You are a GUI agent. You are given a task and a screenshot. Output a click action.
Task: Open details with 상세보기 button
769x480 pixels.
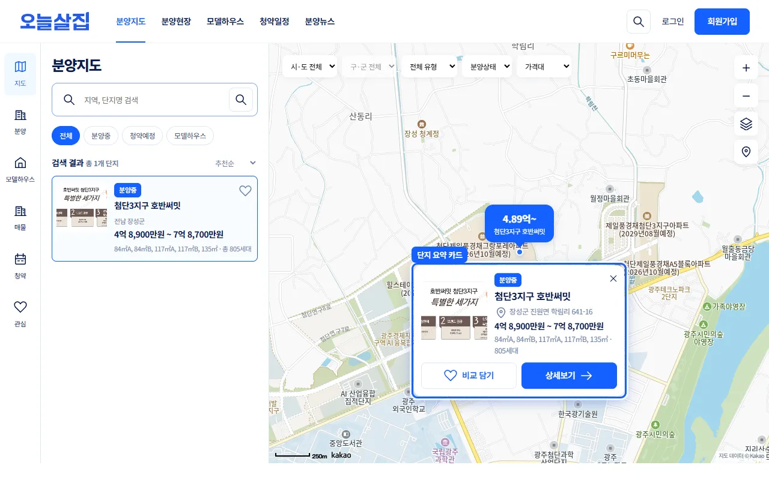tap(569, 376)
